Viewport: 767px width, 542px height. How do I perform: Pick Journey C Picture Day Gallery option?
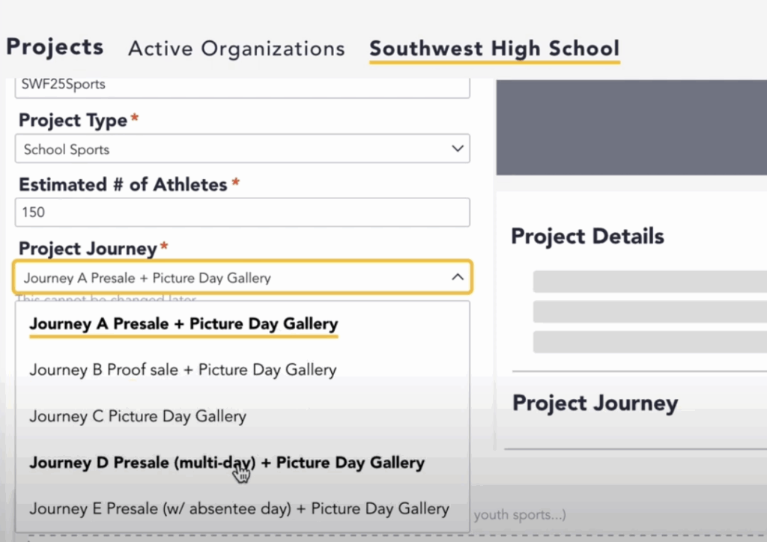137,416
